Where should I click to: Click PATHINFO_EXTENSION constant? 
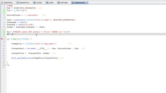coord(63,20)
